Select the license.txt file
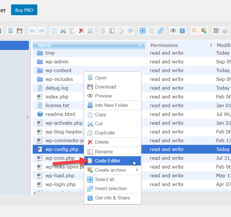 [x=57, y=105]
